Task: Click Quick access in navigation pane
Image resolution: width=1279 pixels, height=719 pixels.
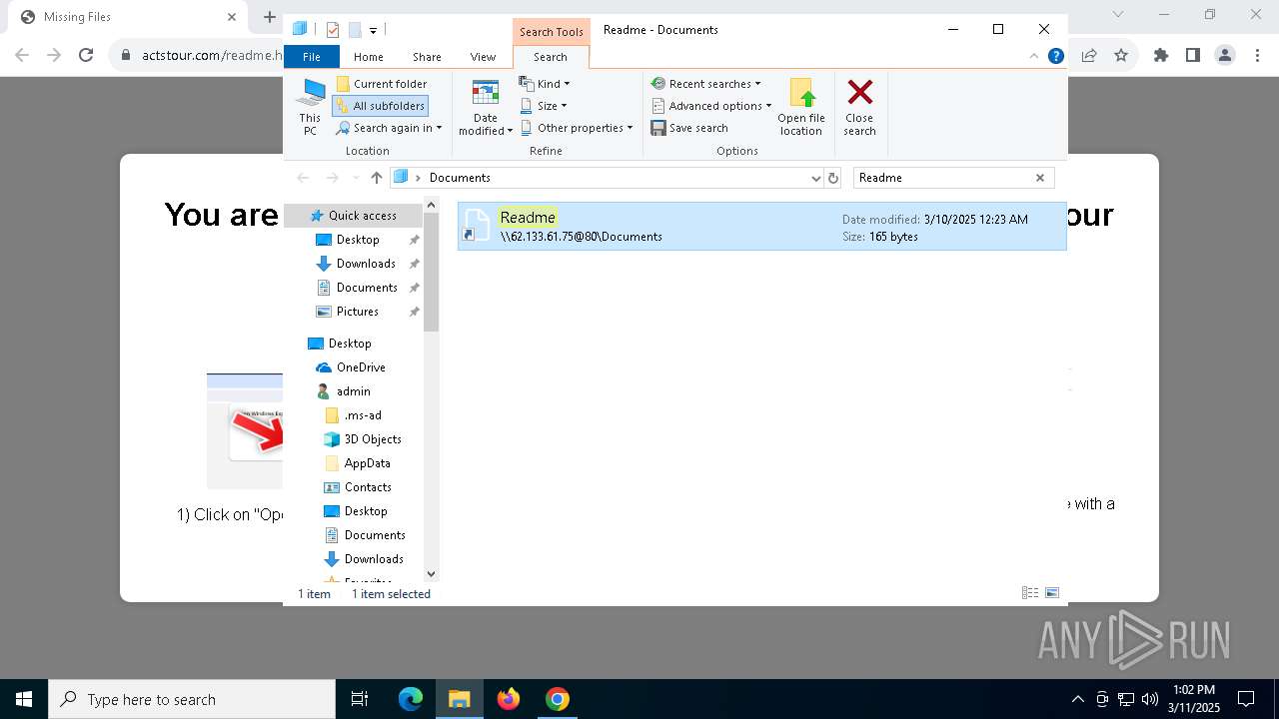Action: (x=362, y=216)
